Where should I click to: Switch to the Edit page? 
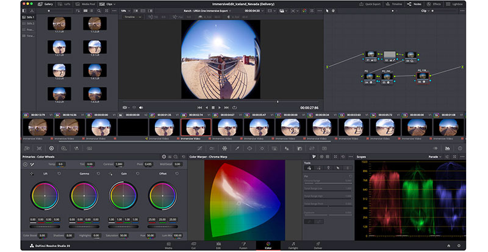[x=218, y=245]
